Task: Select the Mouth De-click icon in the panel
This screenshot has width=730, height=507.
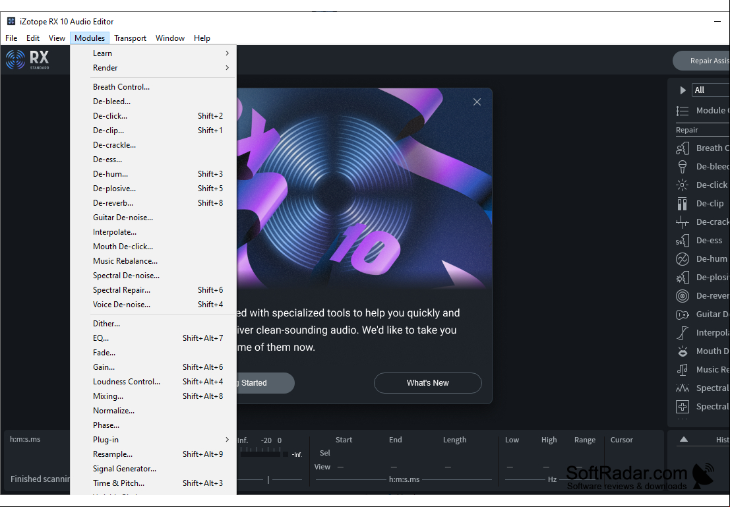Action: (x=682, y=351)
